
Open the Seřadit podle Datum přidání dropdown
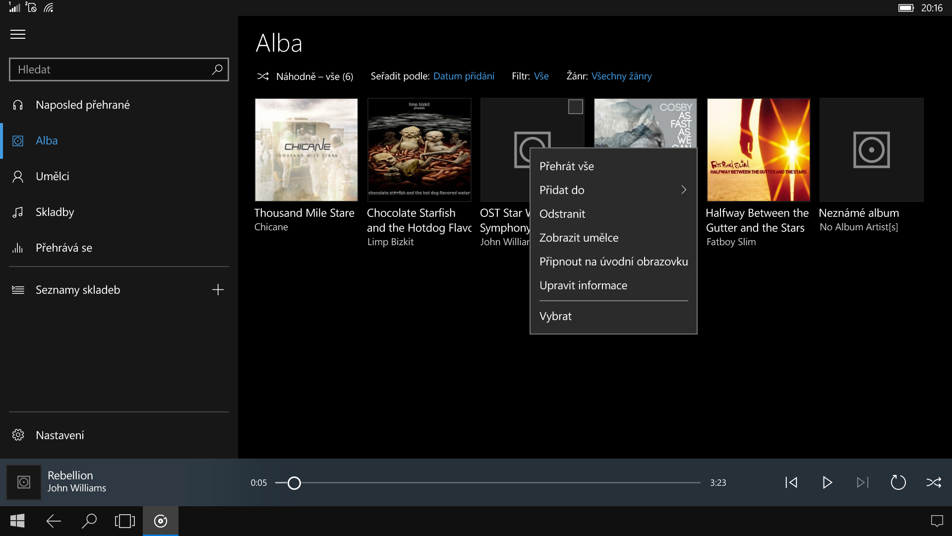click(464, 76)
